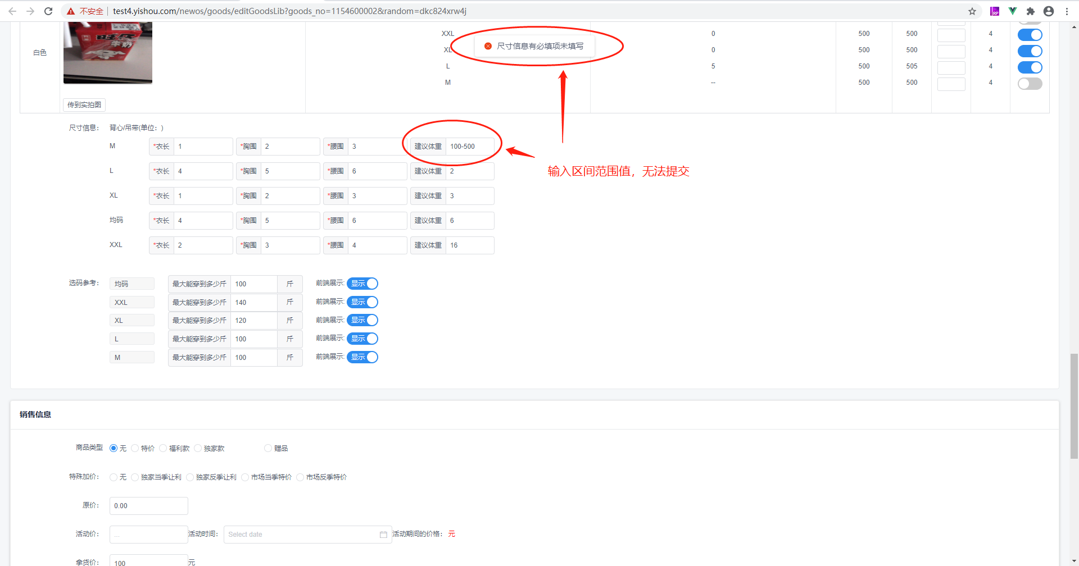Toggle front-end display for 均码 size

362,284
